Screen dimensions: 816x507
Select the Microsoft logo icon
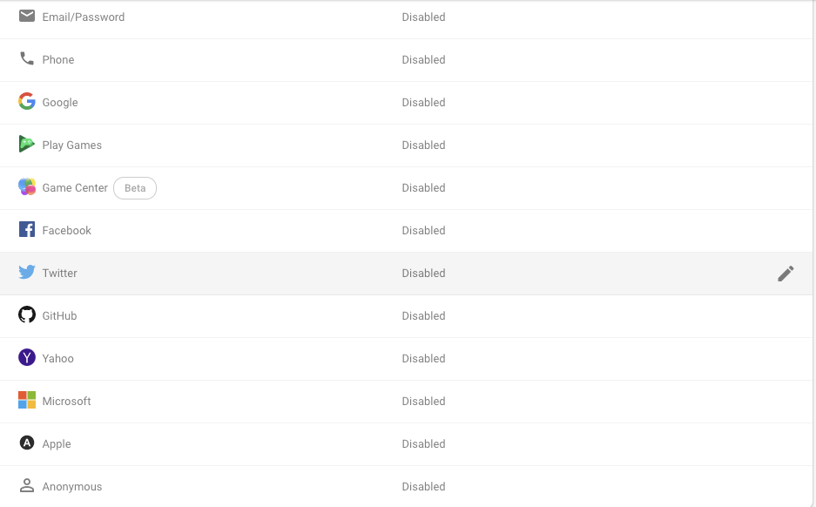26,401
